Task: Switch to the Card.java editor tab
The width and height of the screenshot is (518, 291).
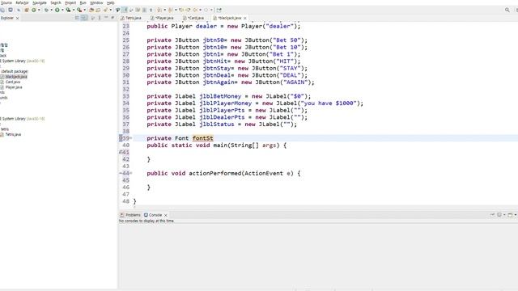Action: coord(193,18)
